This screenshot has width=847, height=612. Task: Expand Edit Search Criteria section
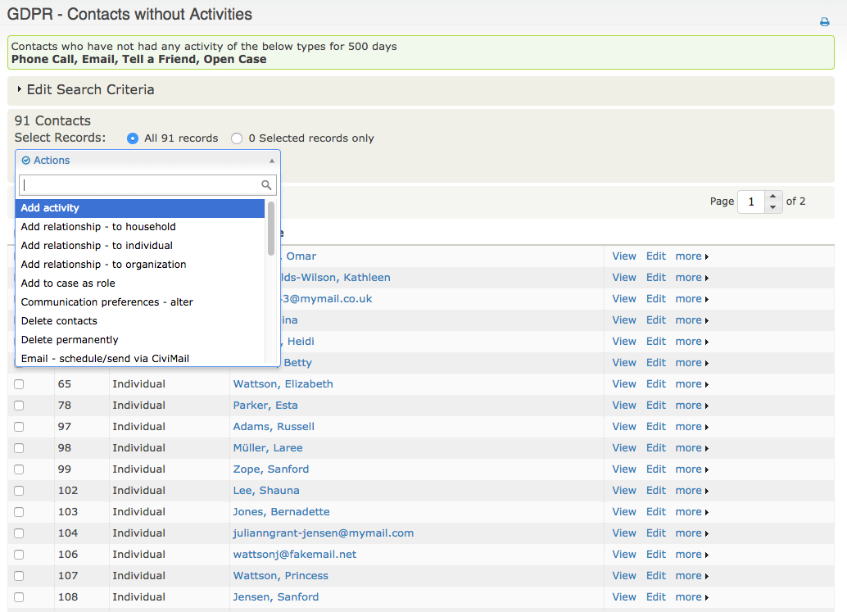coord(85,89)
